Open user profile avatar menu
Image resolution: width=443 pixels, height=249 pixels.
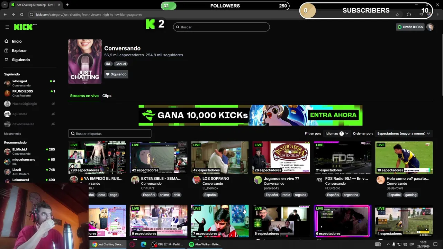tap(430, 27)
